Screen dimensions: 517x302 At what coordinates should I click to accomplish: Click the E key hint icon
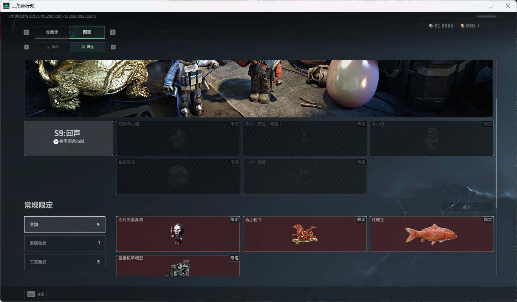tap(113, 32)
